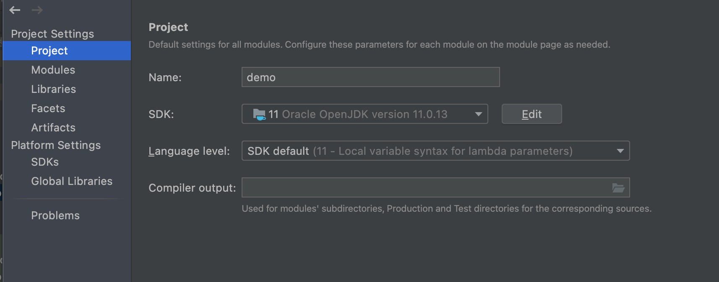Open Artifacts settings page
The image size is (719, 282).
tap(53, 128)
